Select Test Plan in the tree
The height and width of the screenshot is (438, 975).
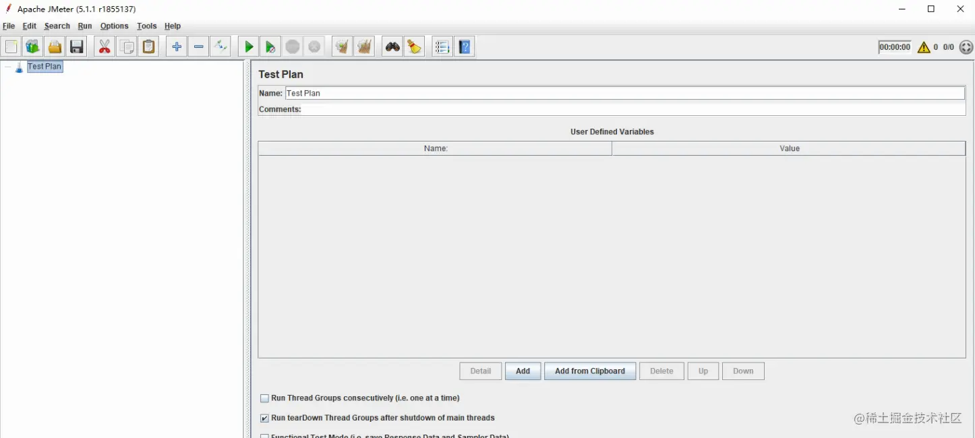point(45,67)
